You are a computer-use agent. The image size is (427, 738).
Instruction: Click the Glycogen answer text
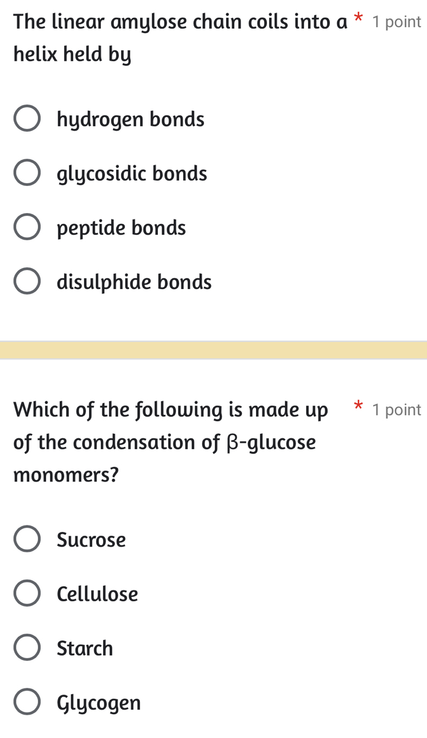click(98, 702)
